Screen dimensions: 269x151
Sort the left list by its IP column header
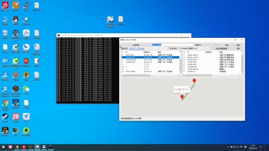(x=134, y=52)
